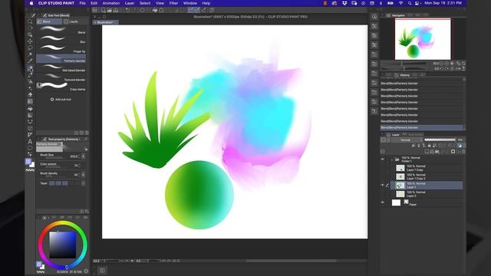This screenshot has height=276, width=491.
Task: Click layer opacity slider
Action: tap(440, 140)
